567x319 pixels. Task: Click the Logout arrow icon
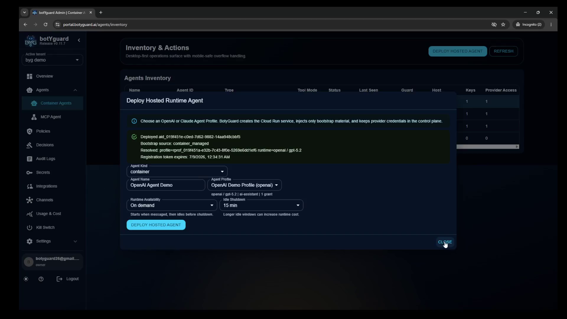[x=59, y=279]
